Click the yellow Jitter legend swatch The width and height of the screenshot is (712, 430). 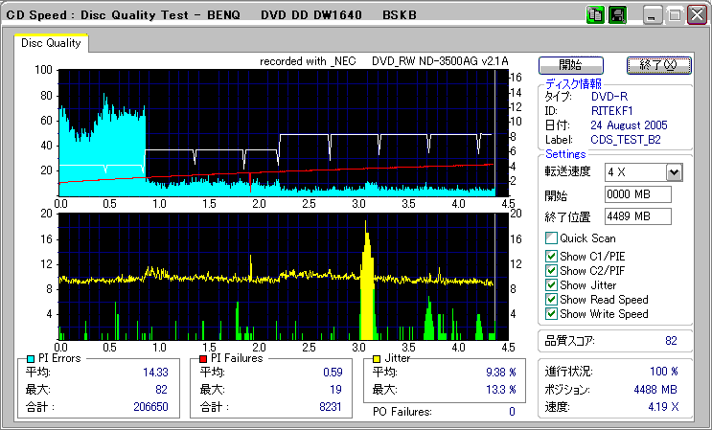pyautogui.click(x=378, y=358)
